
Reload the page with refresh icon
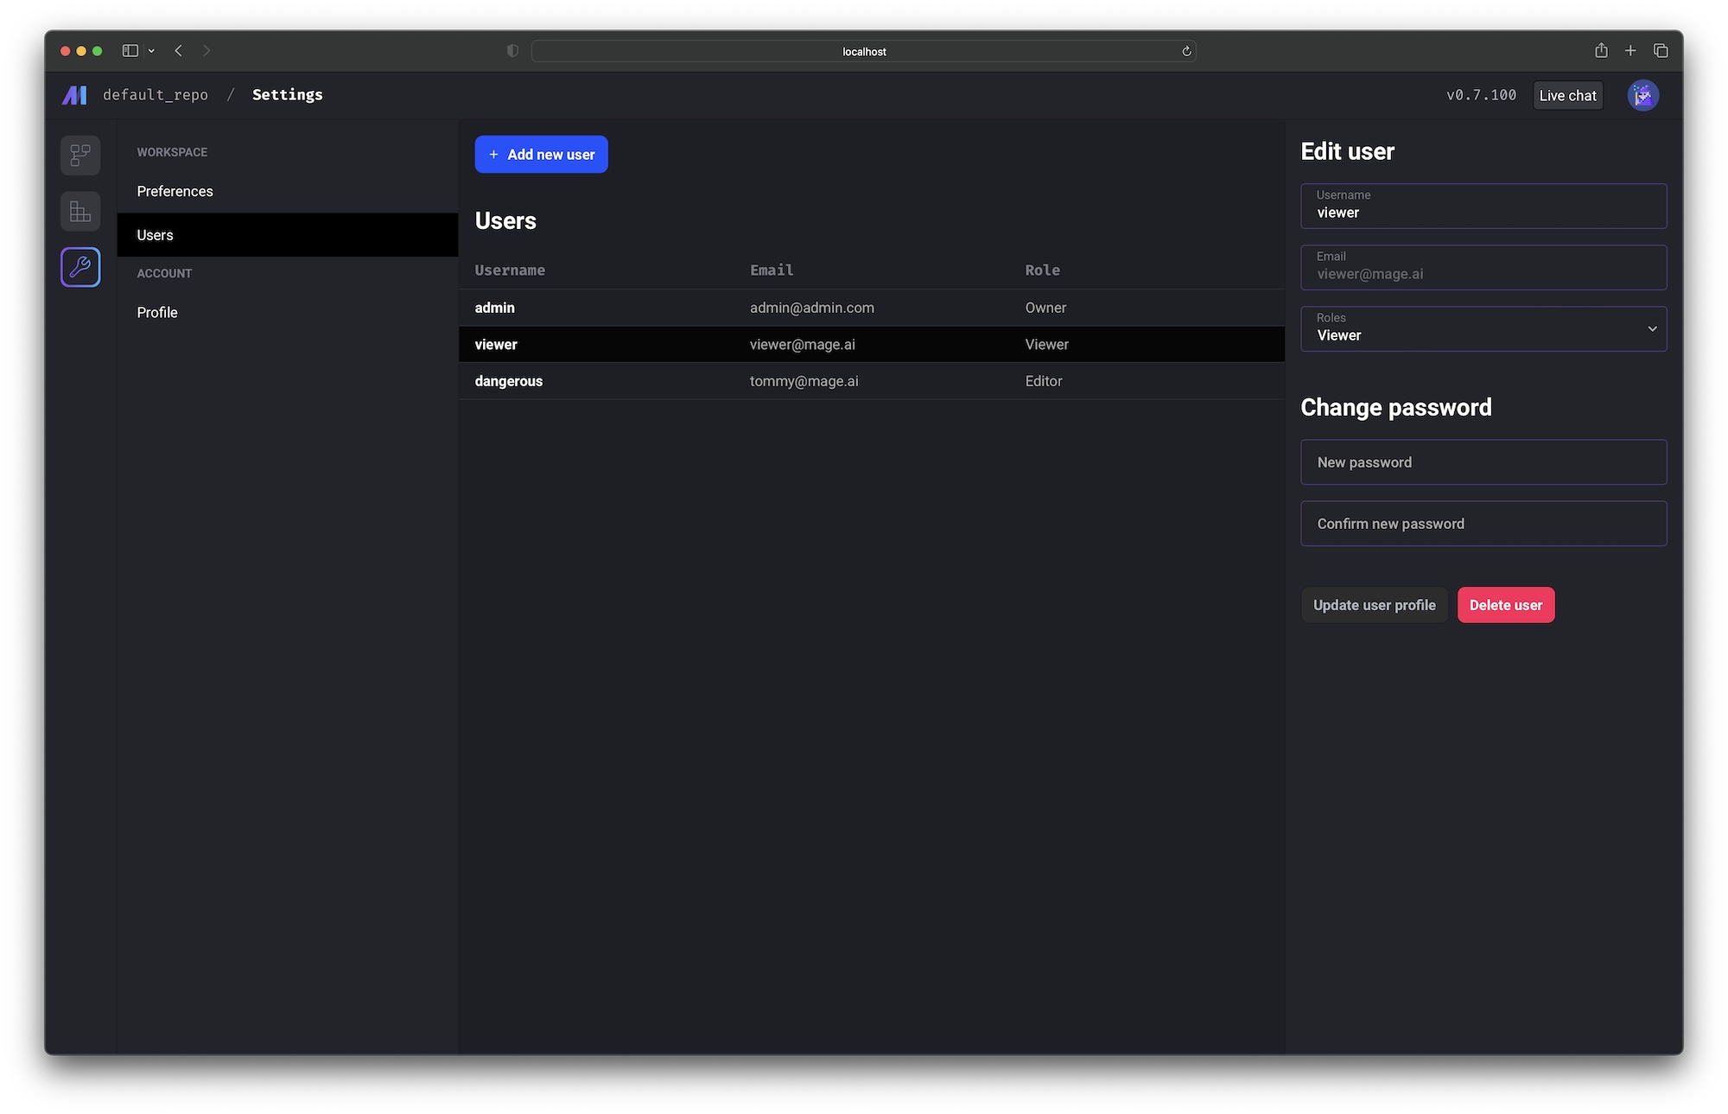[1186, 52]
